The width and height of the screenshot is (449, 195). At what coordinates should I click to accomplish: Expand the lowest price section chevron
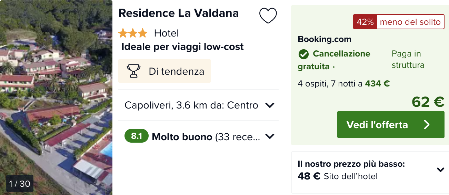coord(440,170)
